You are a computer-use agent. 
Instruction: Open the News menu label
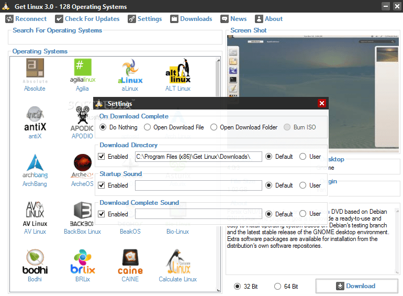(239, 19)
